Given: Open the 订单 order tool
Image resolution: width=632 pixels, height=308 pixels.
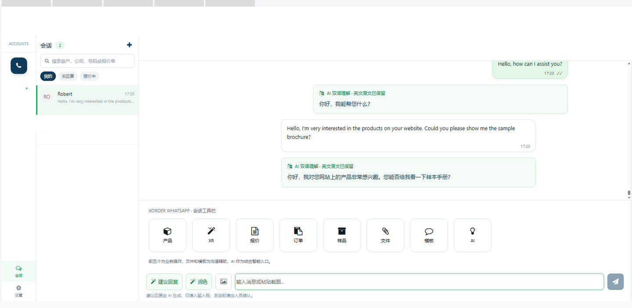Looking at the screenshot, I should tap(298, 235).
